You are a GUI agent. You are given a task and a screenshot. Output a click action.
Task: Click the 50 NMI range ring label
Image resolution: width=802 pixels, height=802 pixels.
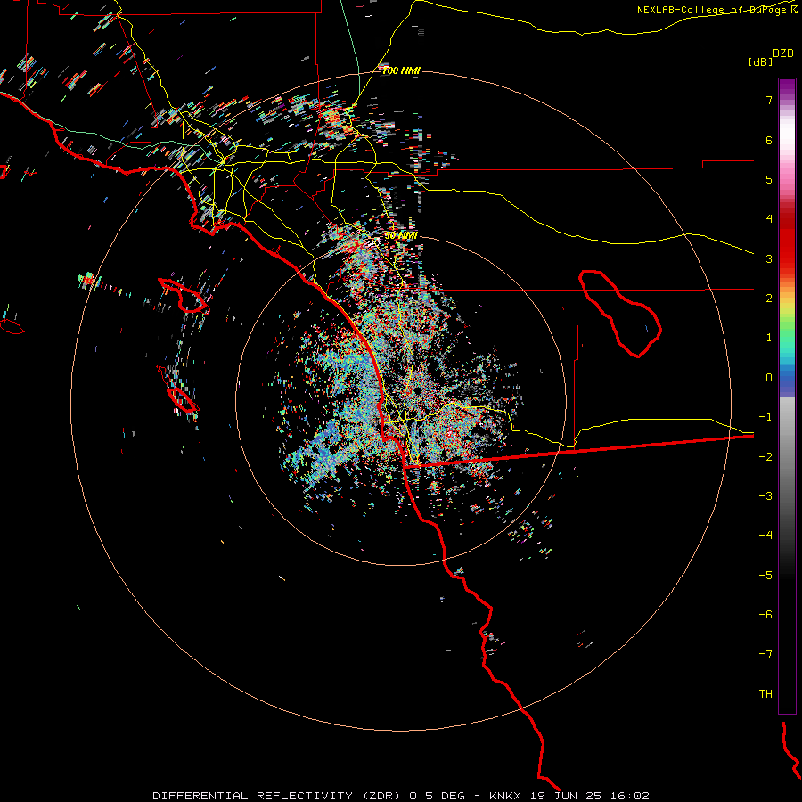(x=401, y=235)
